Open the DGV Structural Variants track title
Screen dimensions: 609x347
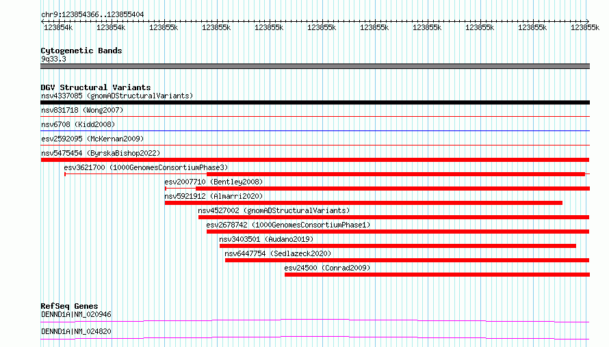(96, 87)
